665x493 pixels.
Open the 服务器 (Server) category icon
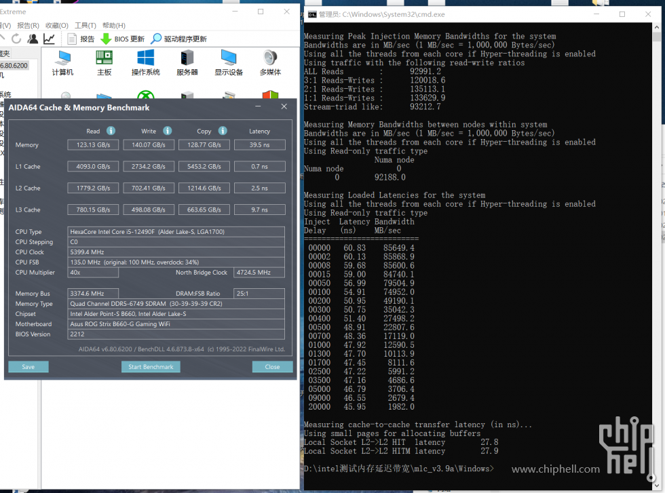[187, 63]
